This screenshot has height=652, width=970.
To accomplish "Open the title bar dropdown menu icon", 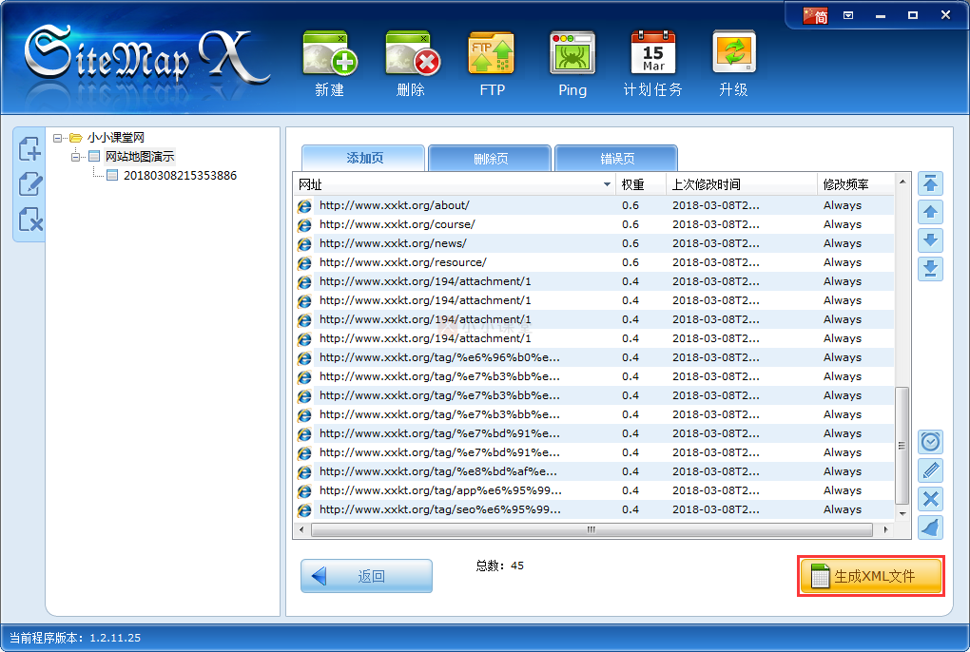I will (x=848, y=15).
